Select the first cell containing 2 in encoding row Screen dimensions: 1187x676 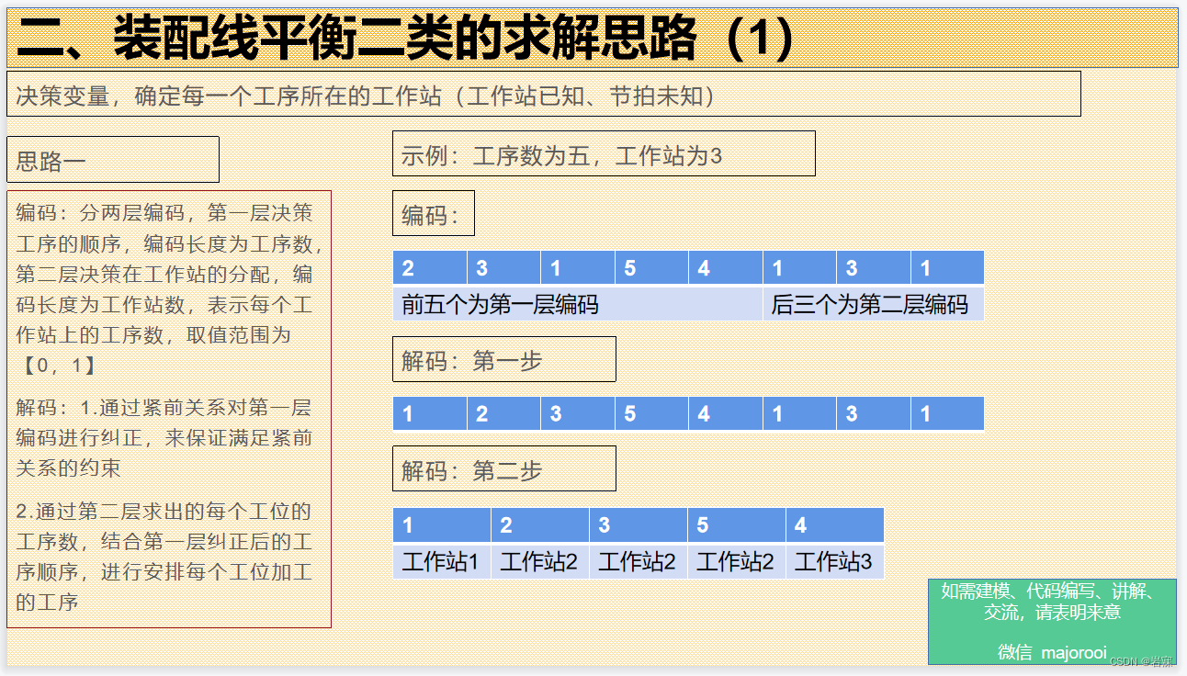[428, 266]
